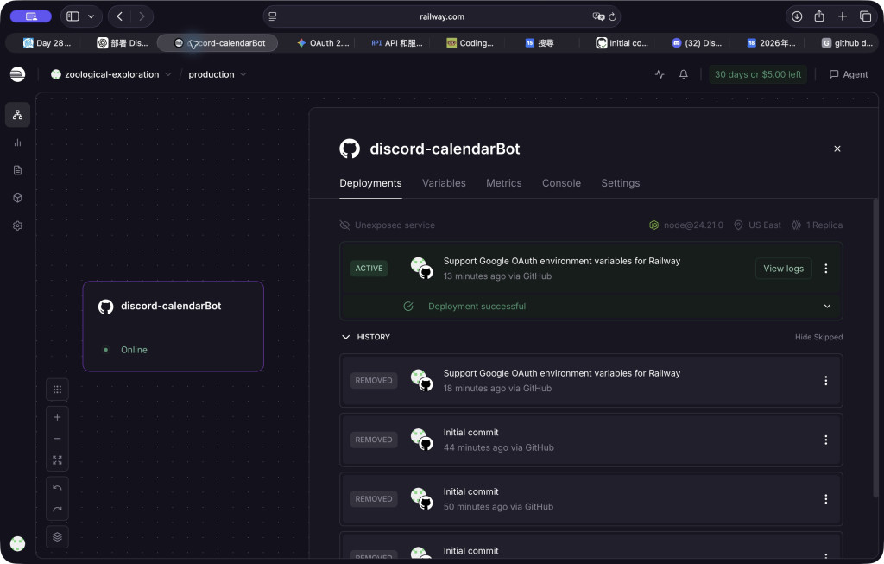The height and width of the screenshot is (564, 884).
Task: Open the Agent chat button
Action: tap(848, 74)
